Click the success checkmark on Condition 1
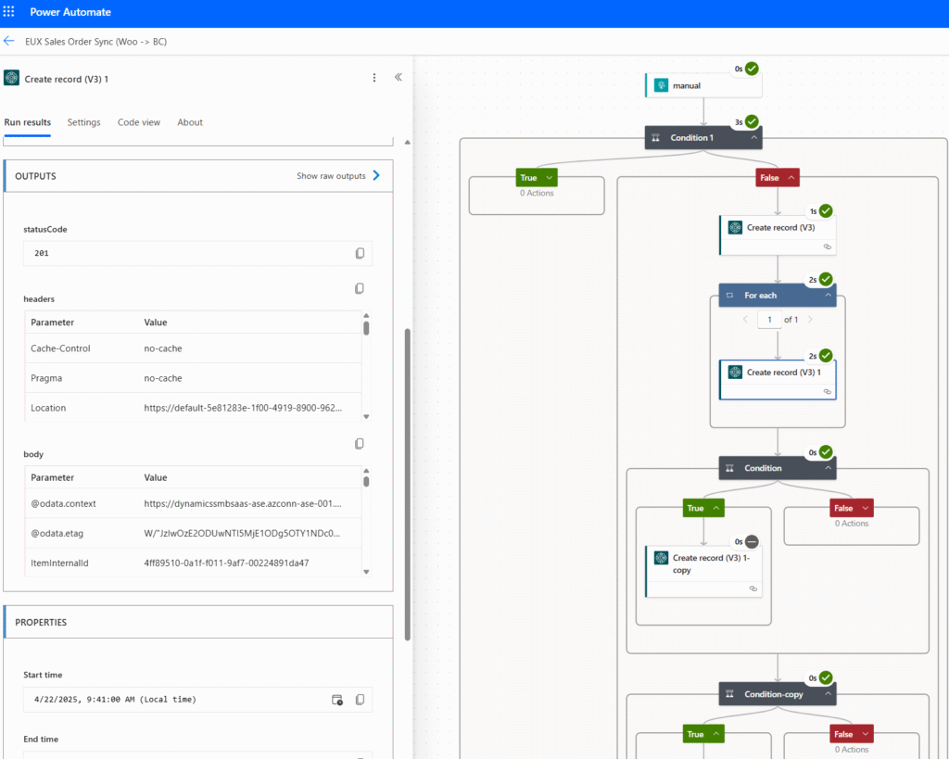This screenshot has width=949, height=759. (752, 121)
